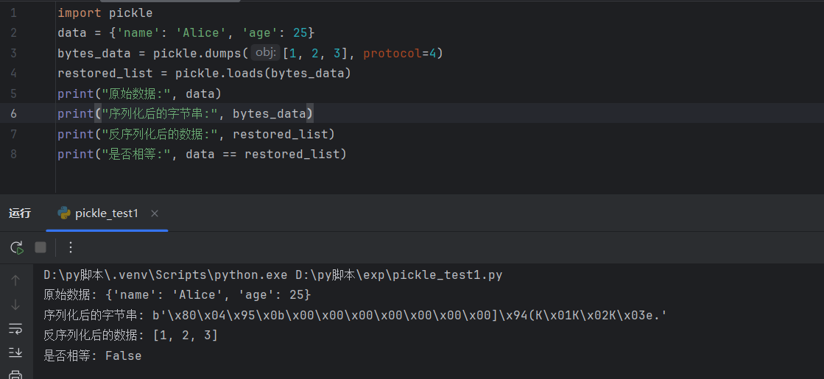This screenshot has height=379, width=824.
Task: Select the pickle_test1 run tab
Action: (x=106, y=213)
